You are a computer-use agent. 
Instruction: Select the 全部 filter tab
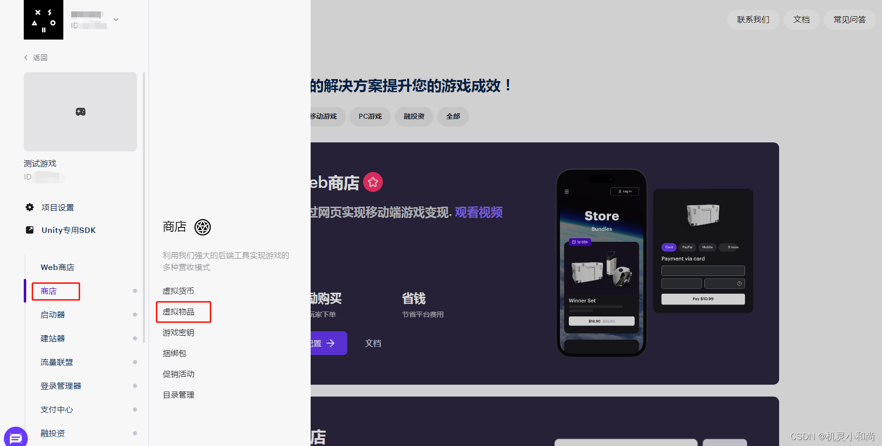point(453,117)
